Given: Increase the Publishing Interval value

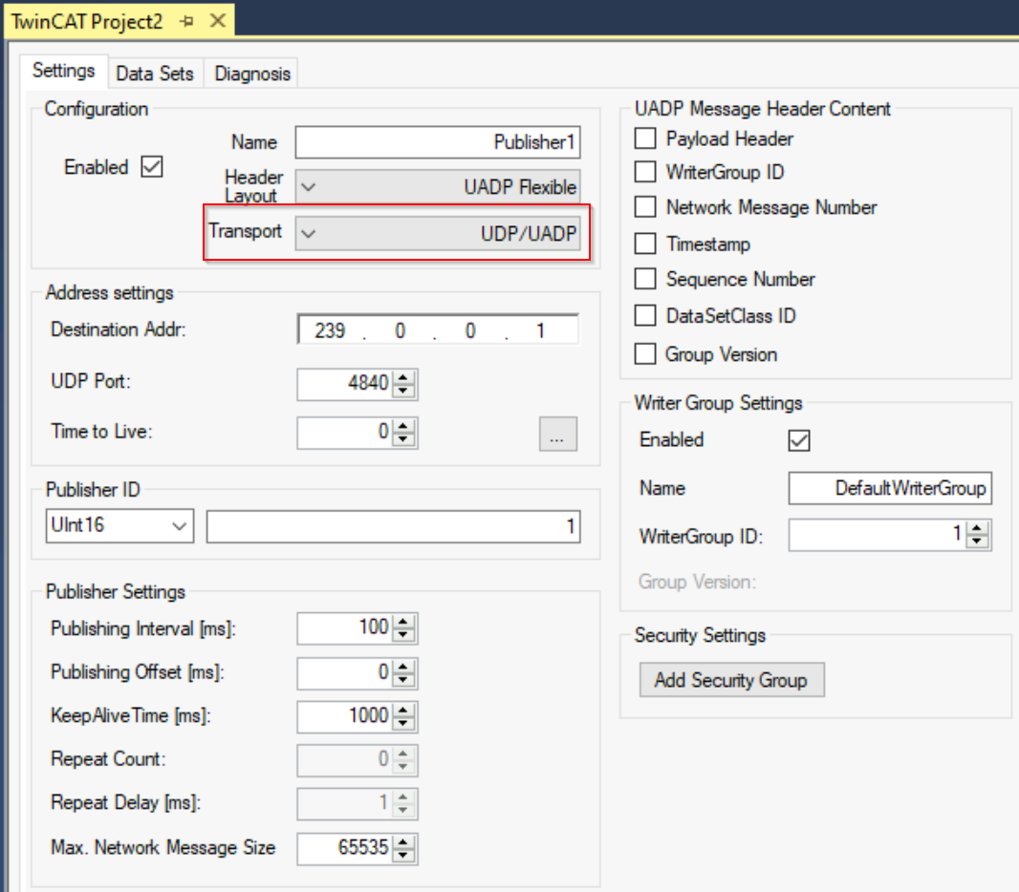Looking at the screenshot, I should 403,622.
